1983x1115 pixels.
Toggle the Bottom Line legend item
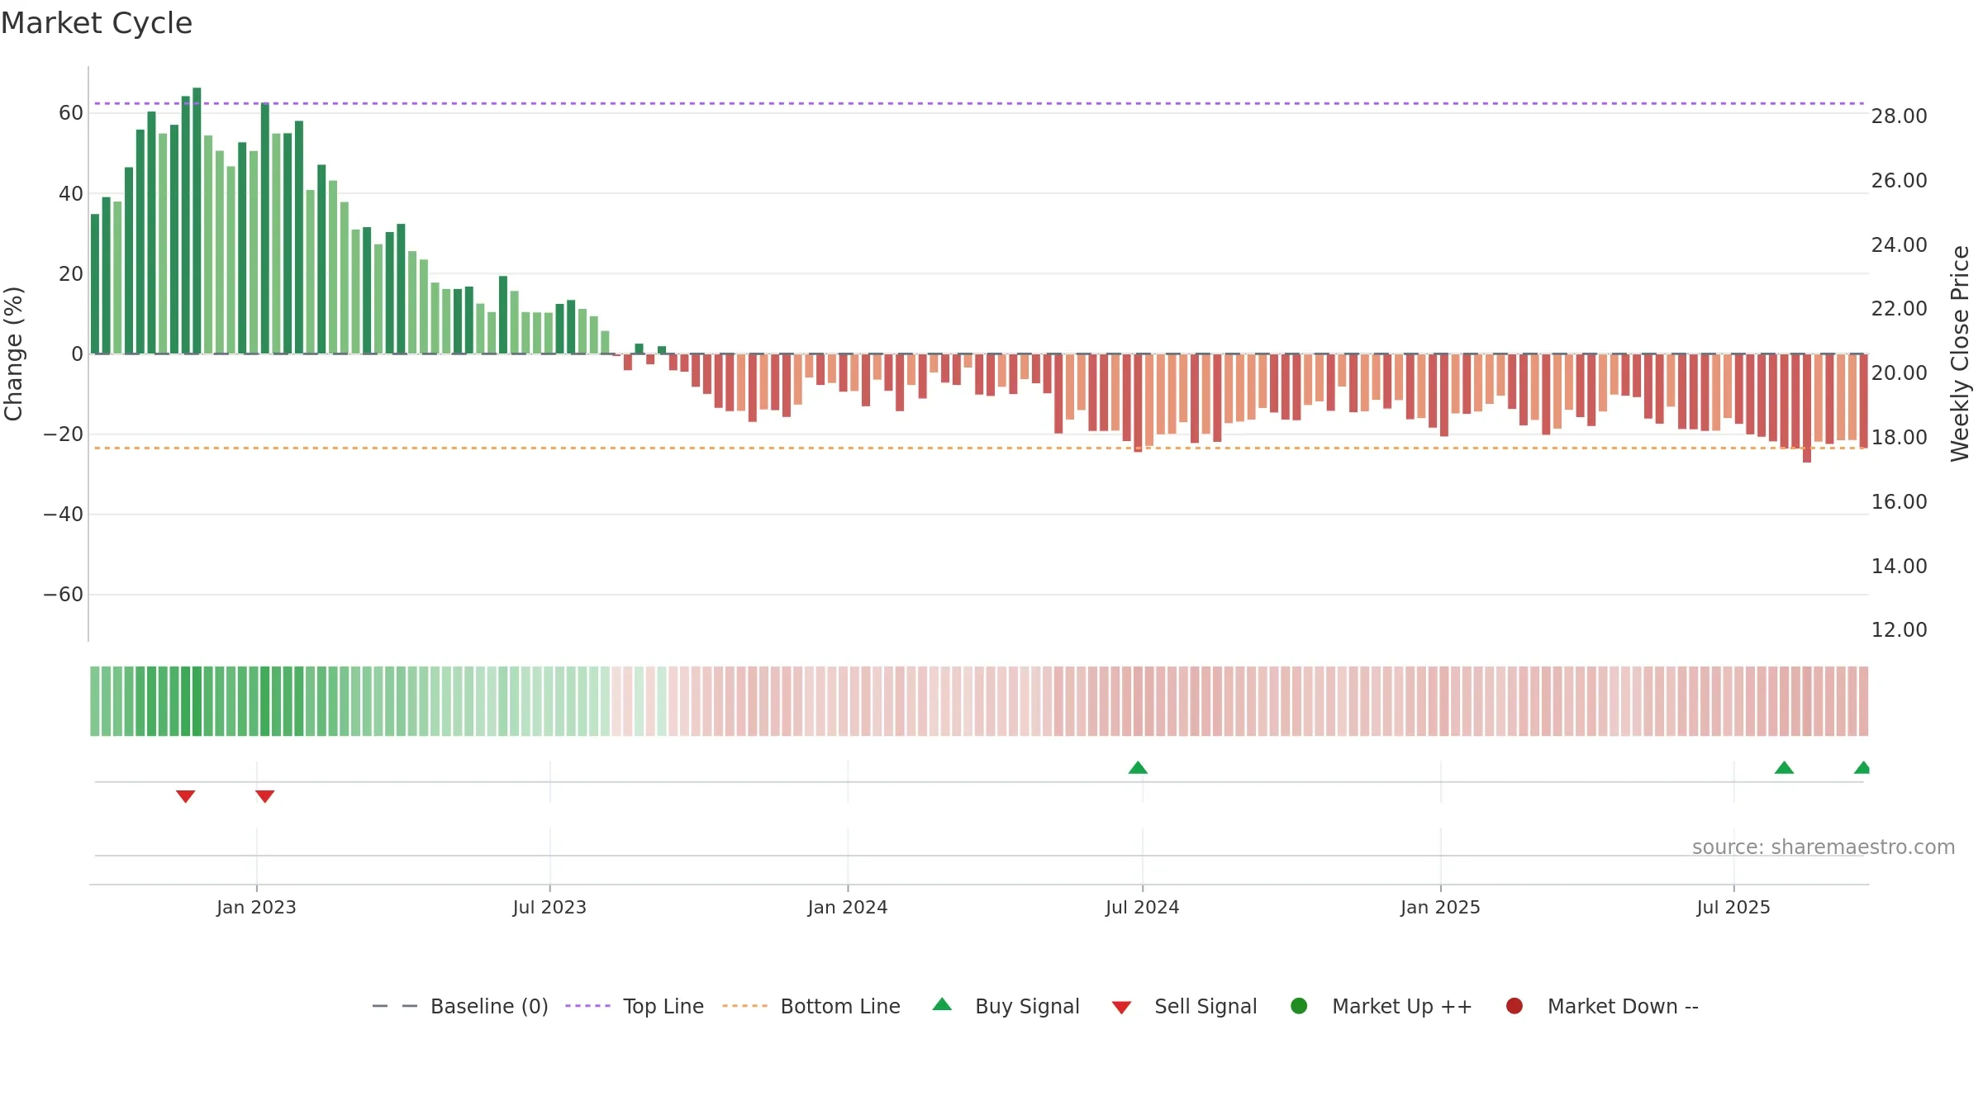coord(811,1006)
